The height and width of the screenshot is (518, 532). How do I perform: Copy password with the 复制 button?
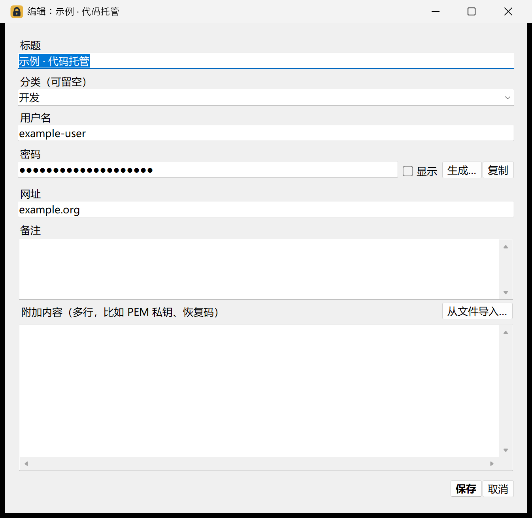pyautogui.click(x=498, y=170)
